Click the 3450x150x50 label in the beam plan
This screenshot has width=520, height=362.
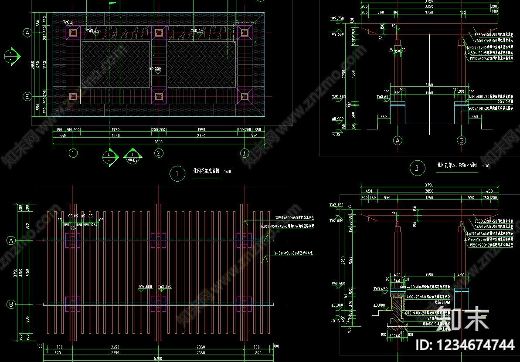(293, 253)
